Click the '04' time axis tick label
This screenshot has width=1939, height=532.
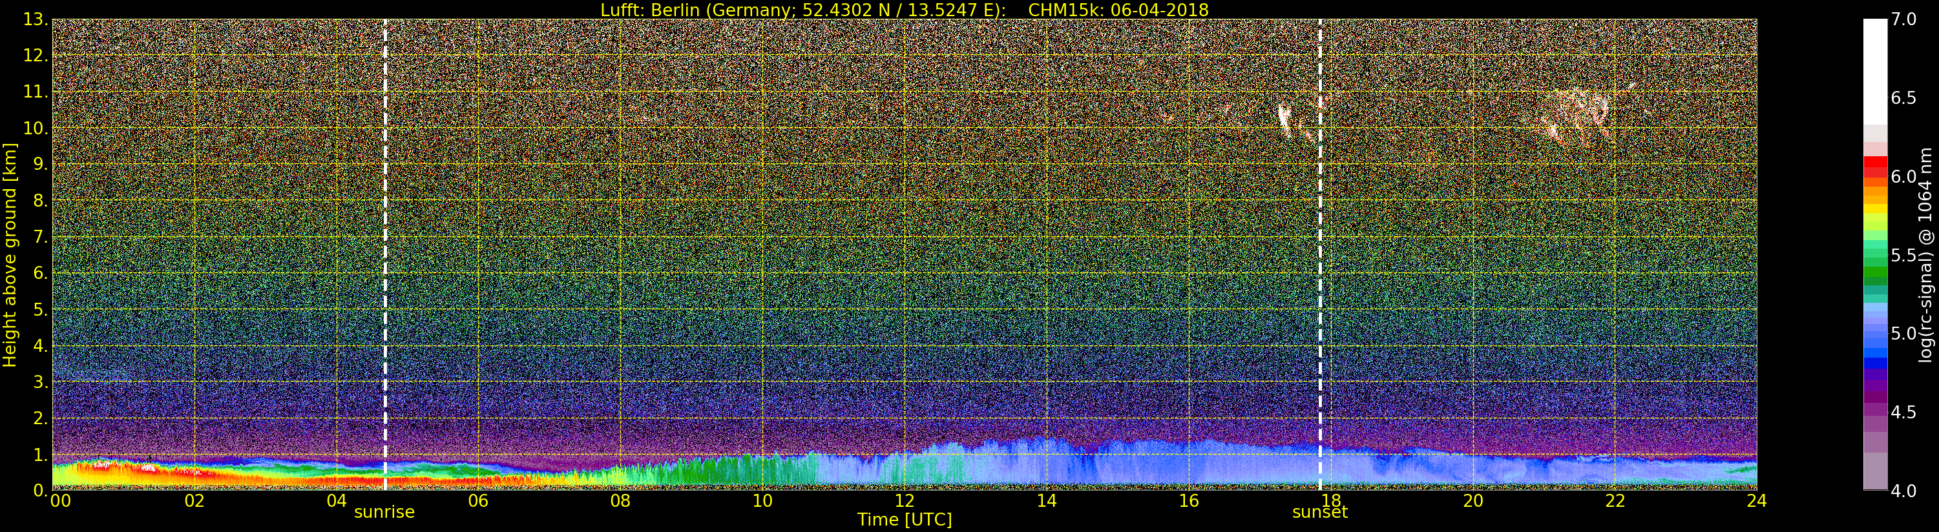coord(337,501)
